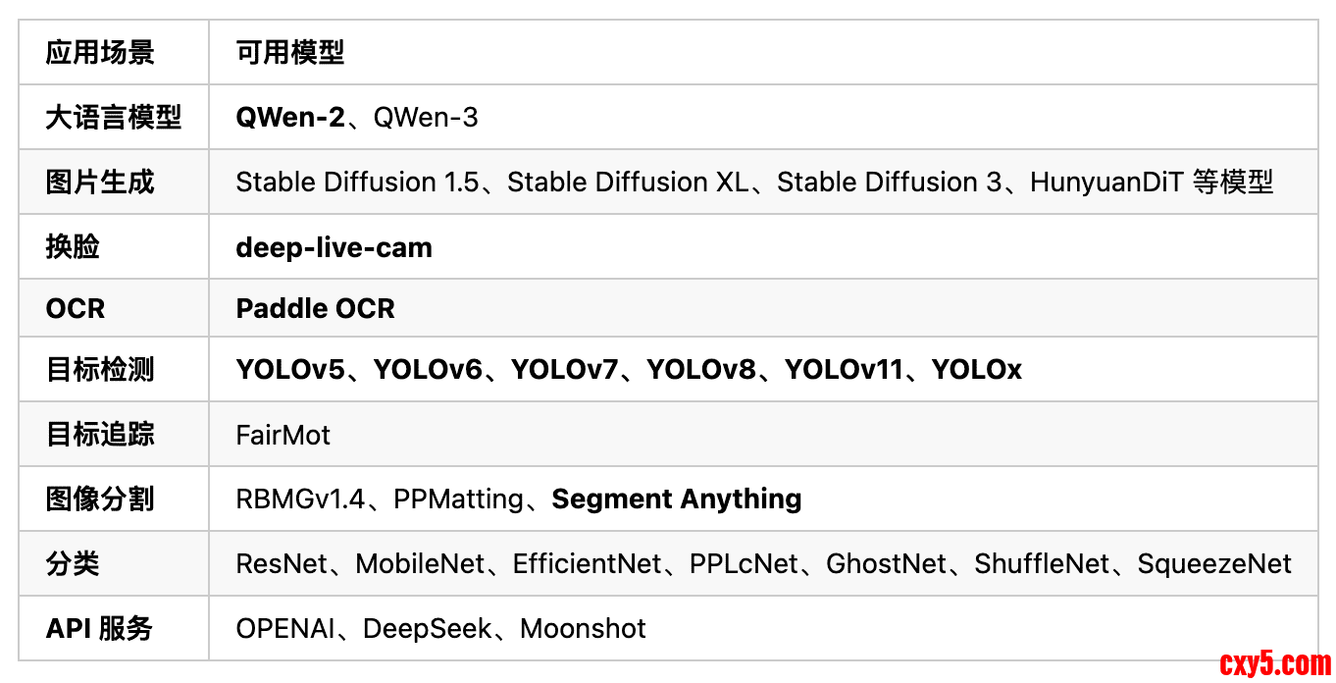Viewport: 1336px width, 683px height.
Task: Click the 大语言模型 row label
Action: pyautogui.click(x=114, y=118)
